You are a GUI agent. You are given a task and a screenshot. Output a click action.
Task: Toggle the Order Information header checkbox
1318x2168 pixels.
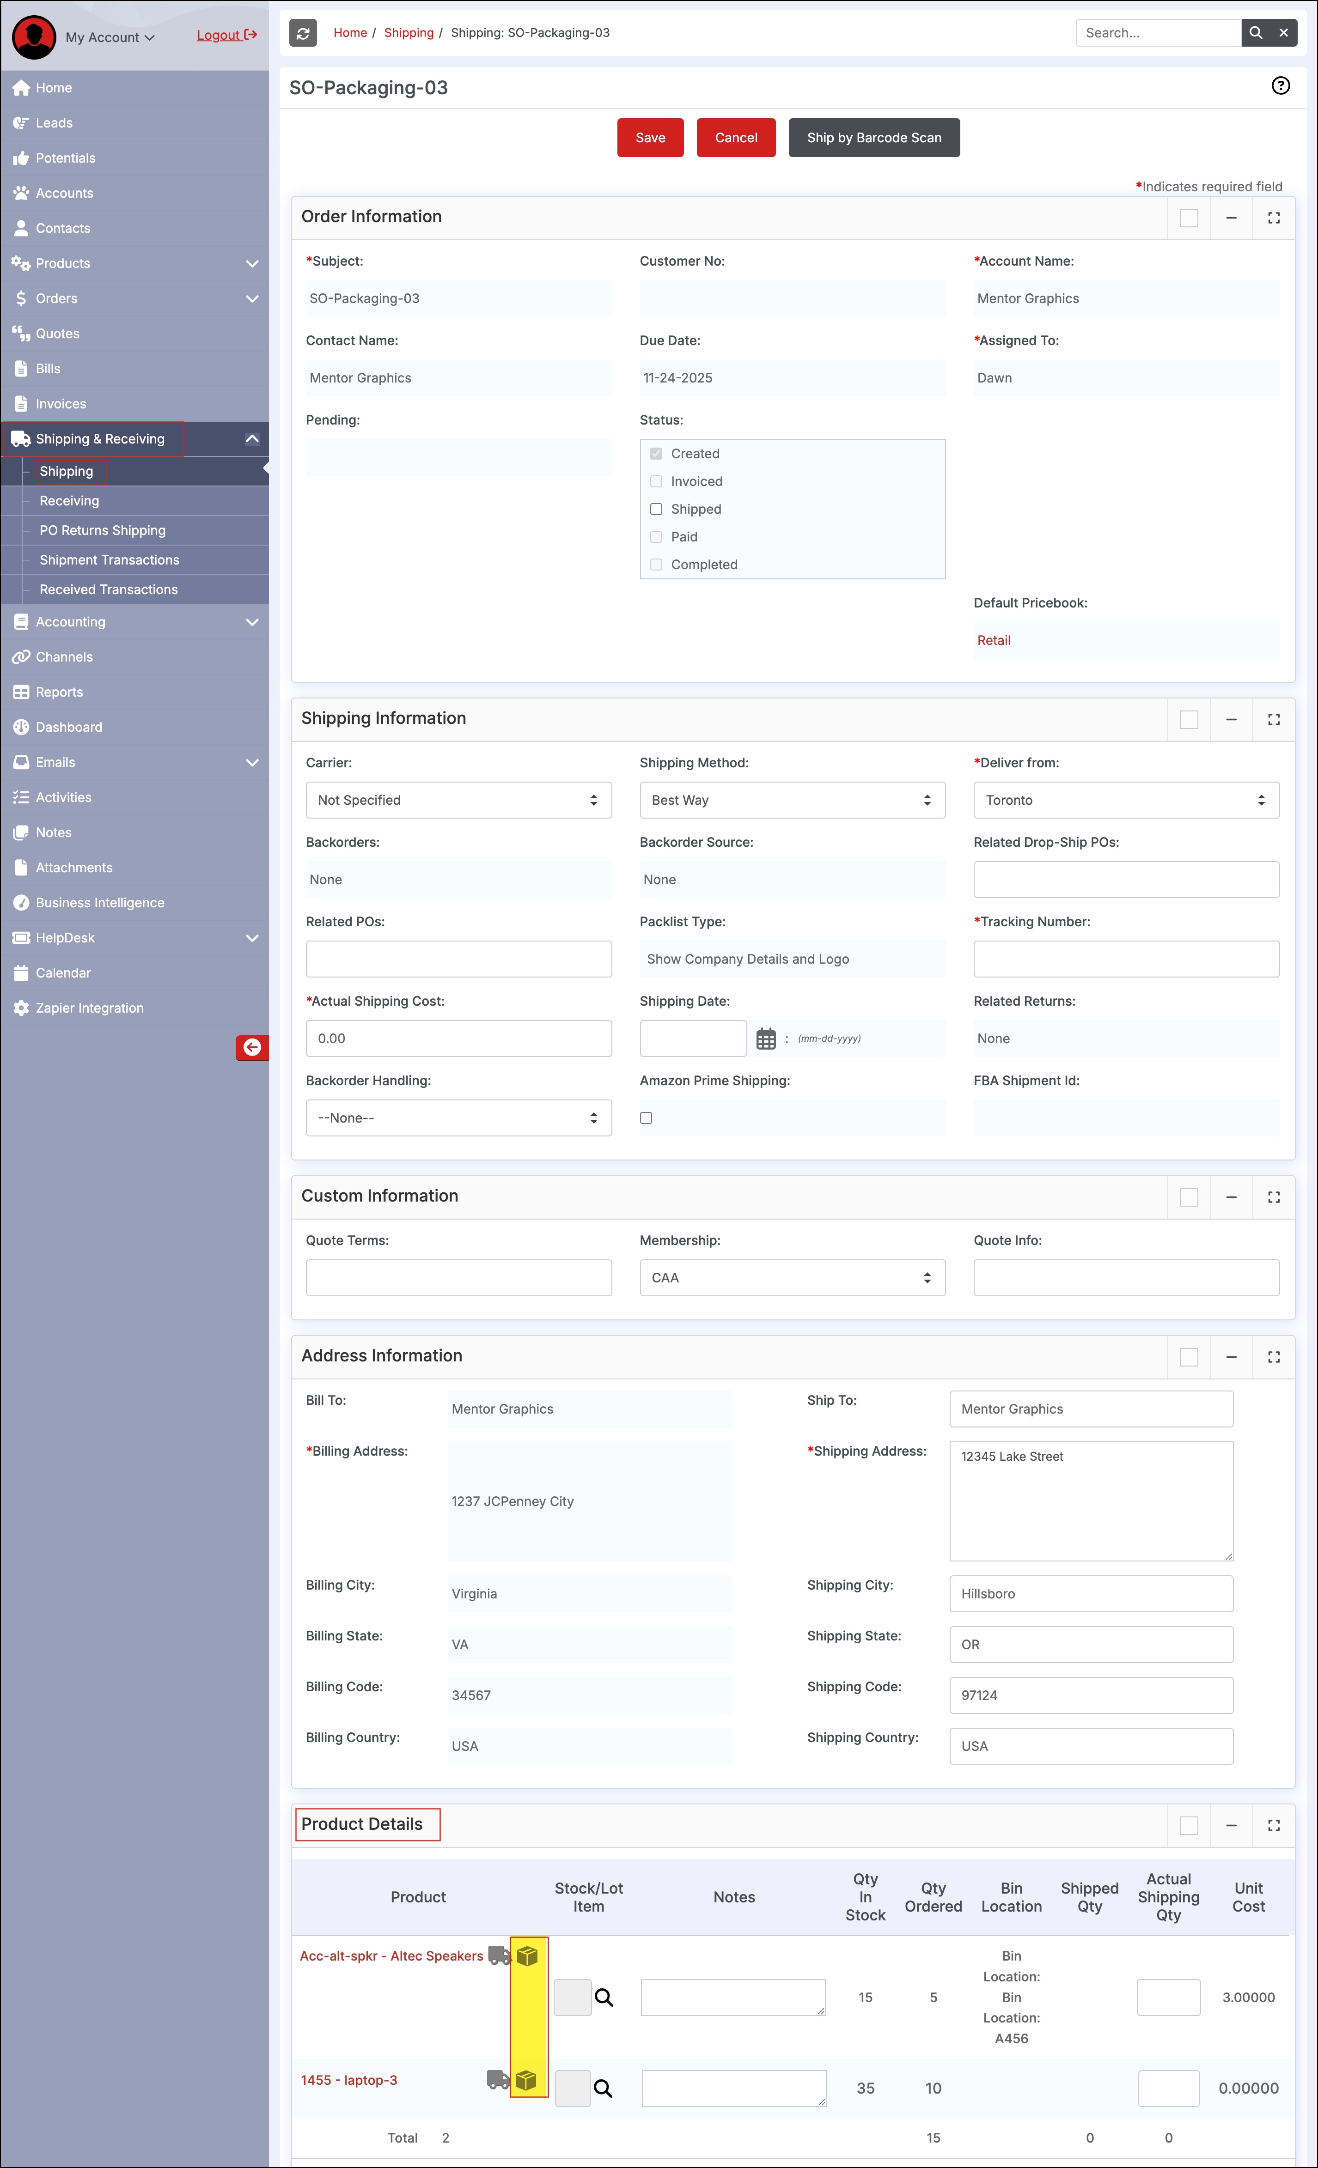(x=1189, y=217)
